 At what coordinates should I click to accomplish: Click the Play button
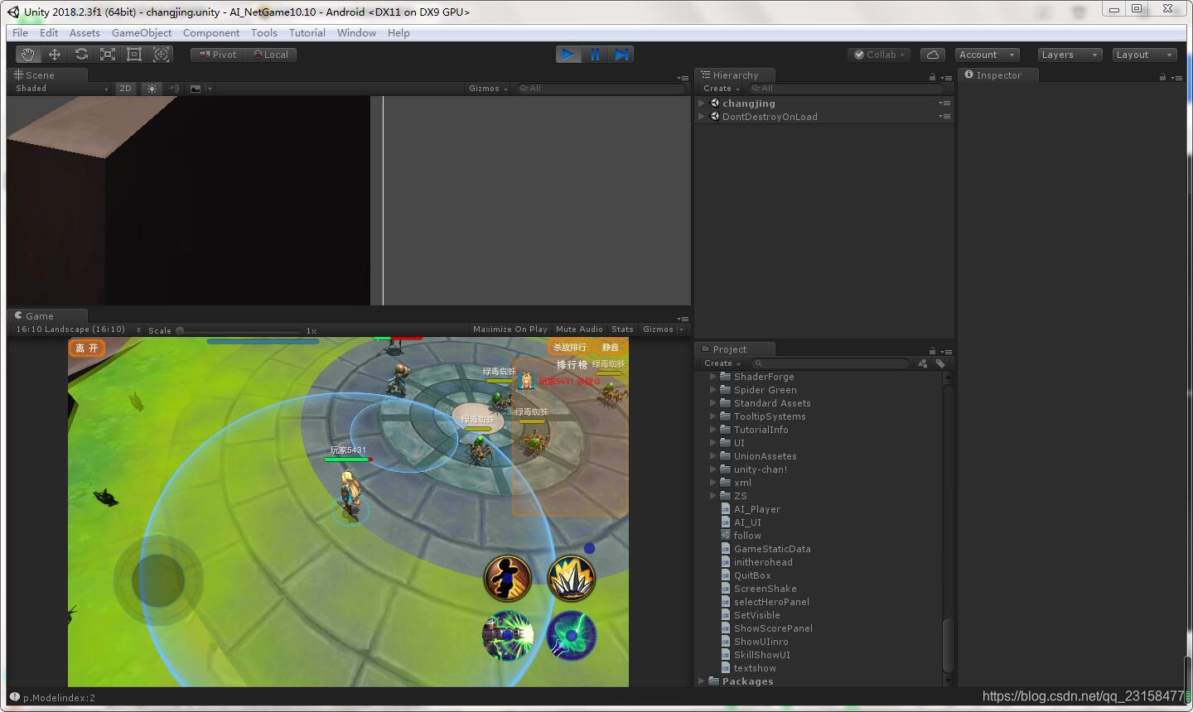point(568,55)
